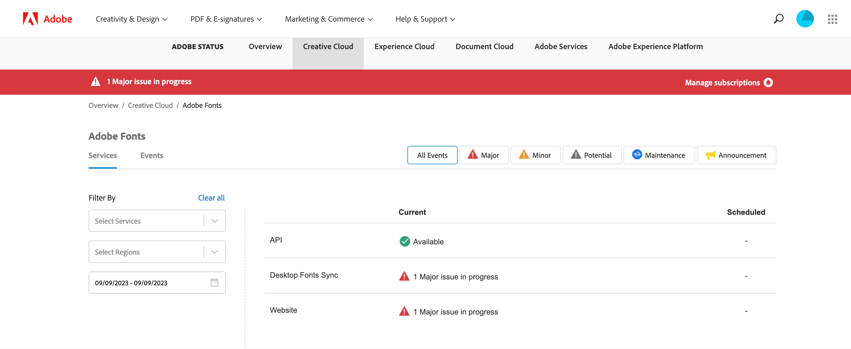Filter by Announcement events
This screenshot has width=851, height=349.
(736, 155)
